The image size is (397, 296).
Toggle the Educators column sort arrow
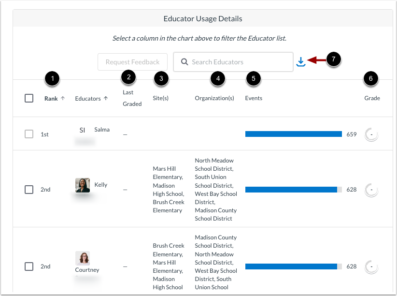click(x=106, y=98)
